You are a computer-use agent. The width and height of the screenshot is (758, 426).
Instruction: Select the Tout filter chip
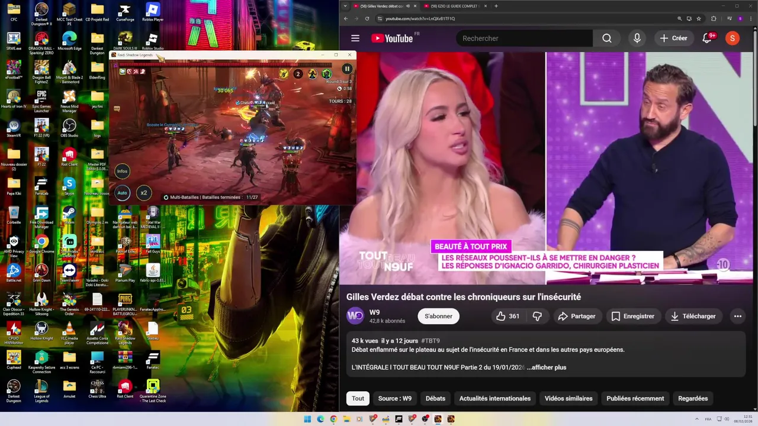pos(358,398)
